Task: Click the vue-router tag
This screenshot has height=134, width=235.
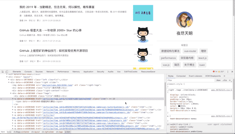Action: click(190, 51)
